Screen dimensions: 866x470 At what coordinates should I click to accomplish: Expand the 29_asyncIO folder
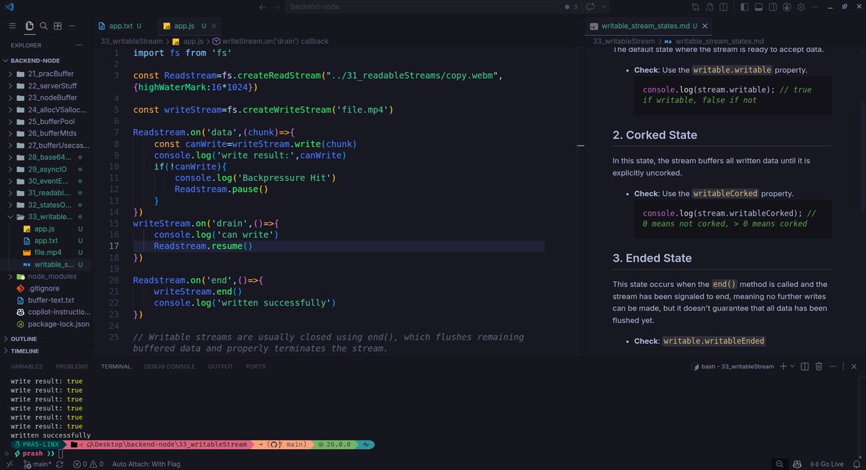[x=45, y=169]
